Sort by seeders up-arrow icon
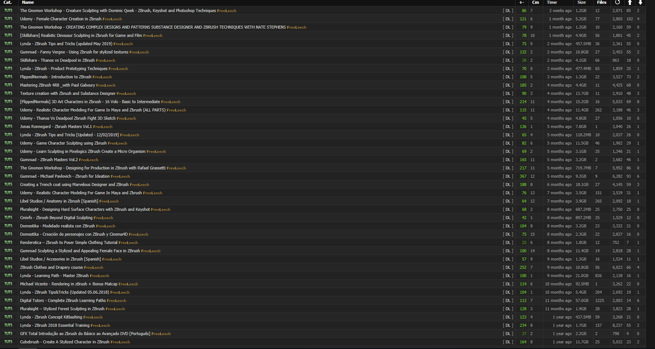 point(629,2)
